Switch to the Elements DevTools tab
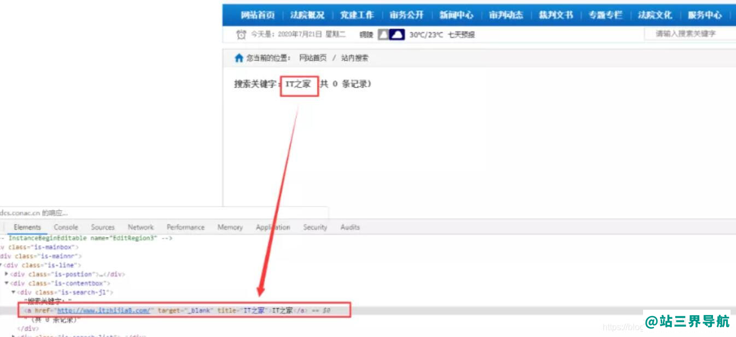Viewport: 736px width, 337px height. click(x=27, y=227)
